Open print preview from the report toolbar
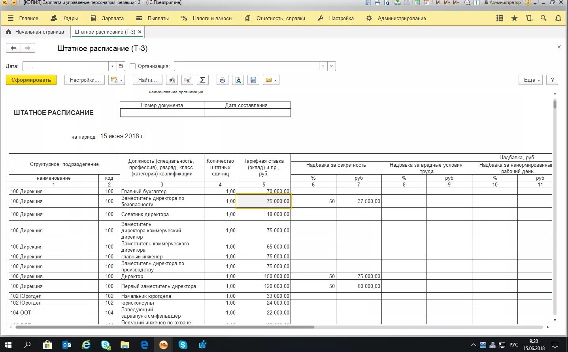568x352 pixels. coord(238,80)
